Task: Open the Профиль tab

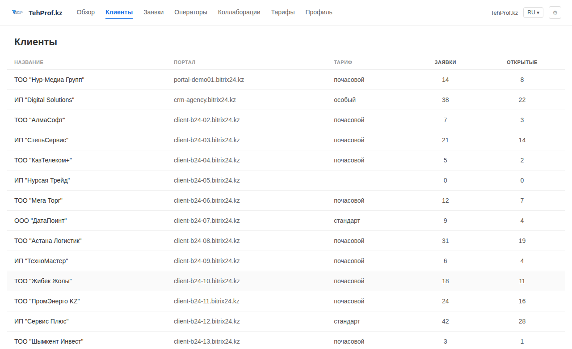Action: pyautogui.click(x=319, y=13)
